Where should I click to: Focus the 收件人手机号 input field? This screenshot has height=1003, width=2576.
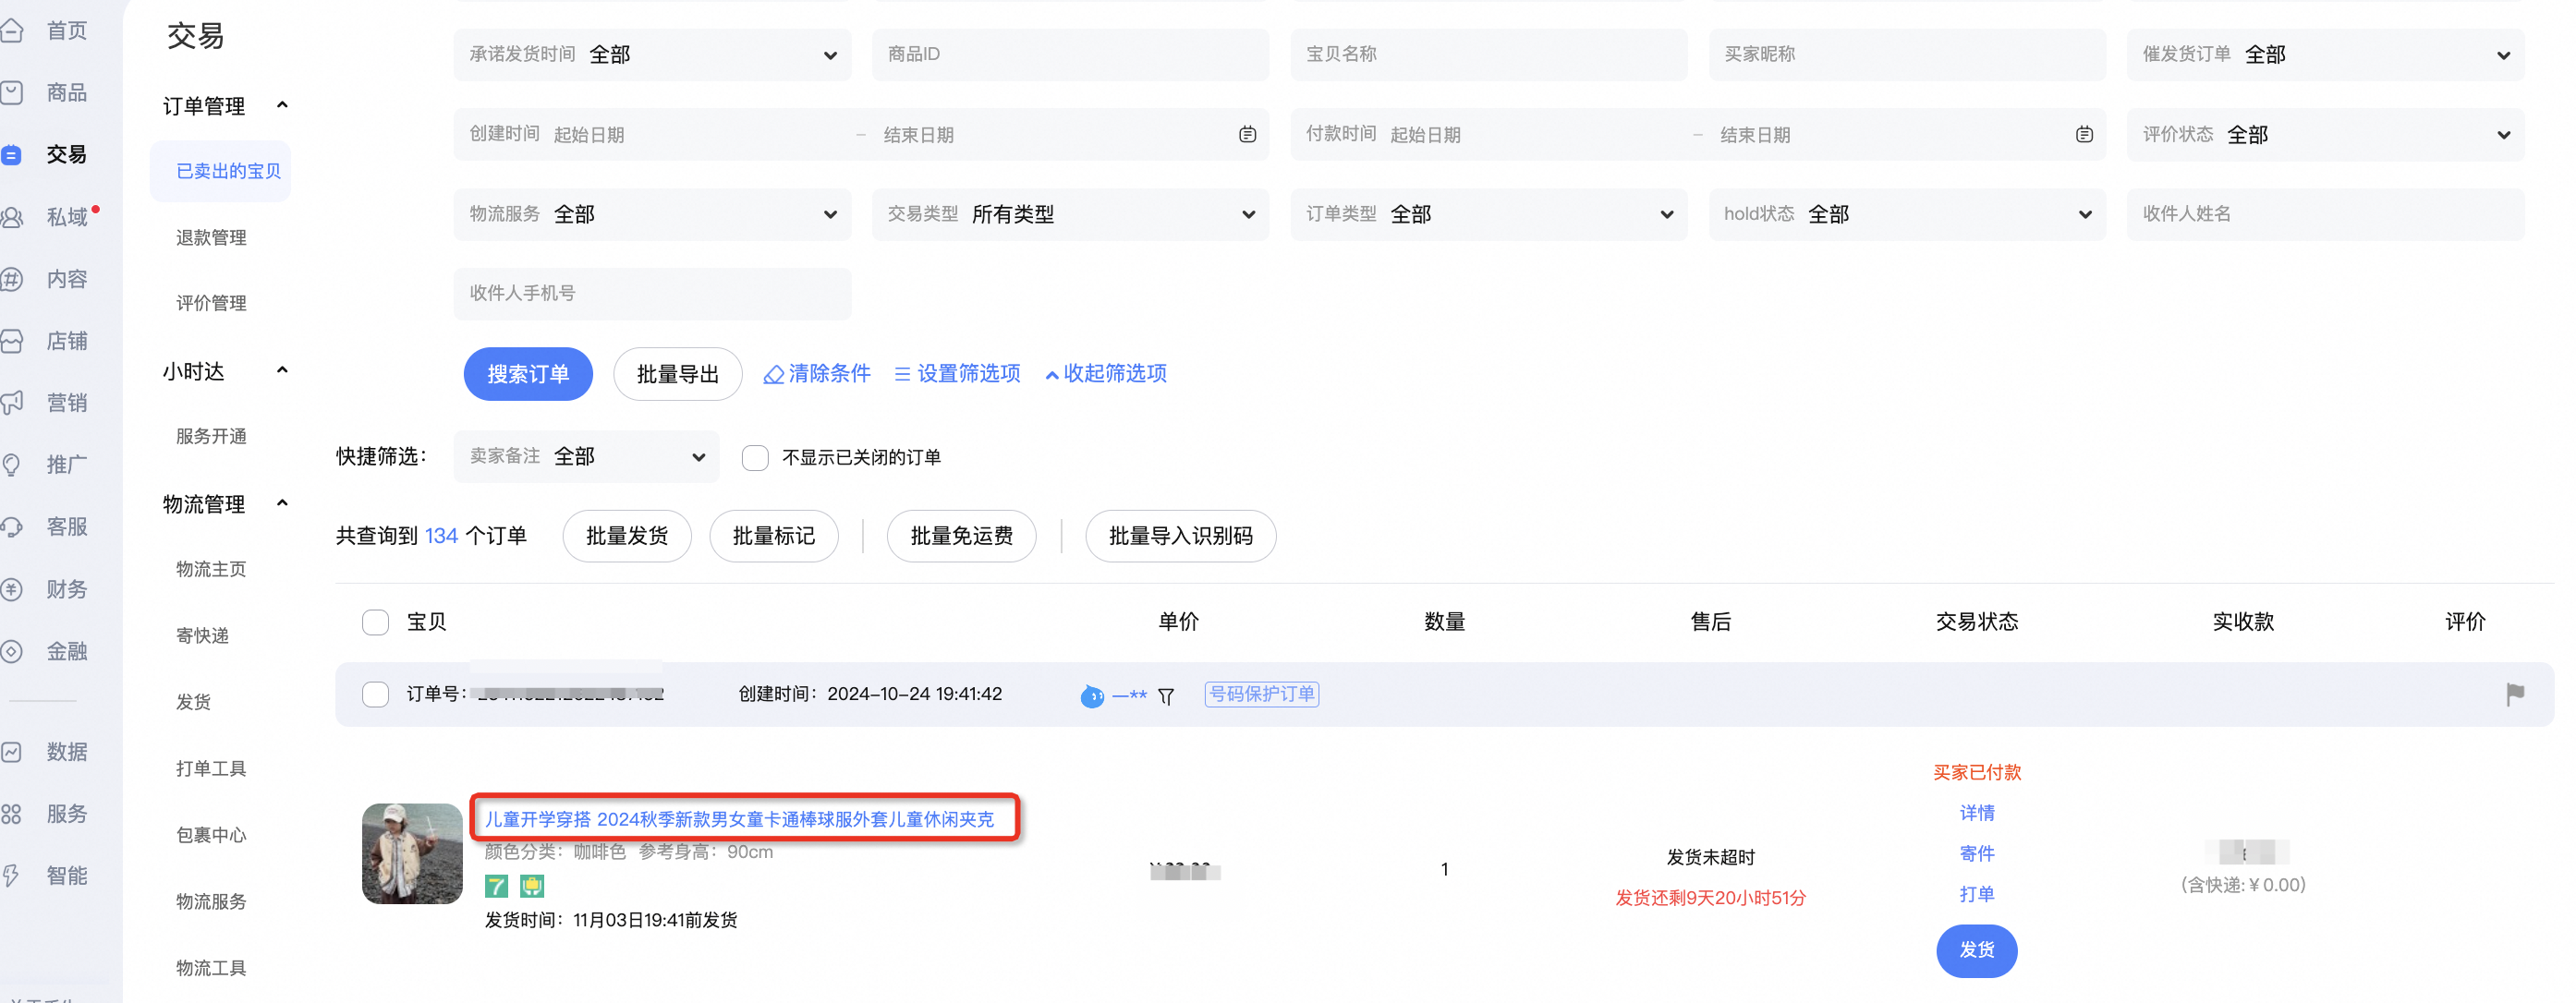(x=652, y=294)
